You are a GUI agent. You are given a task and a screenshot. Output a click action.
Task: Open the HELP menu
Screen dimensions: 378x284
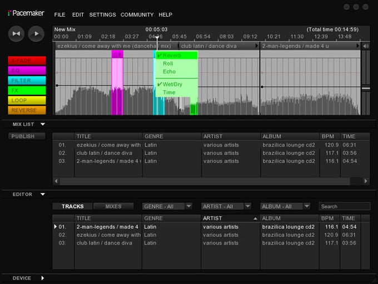[x=166, y=14]
